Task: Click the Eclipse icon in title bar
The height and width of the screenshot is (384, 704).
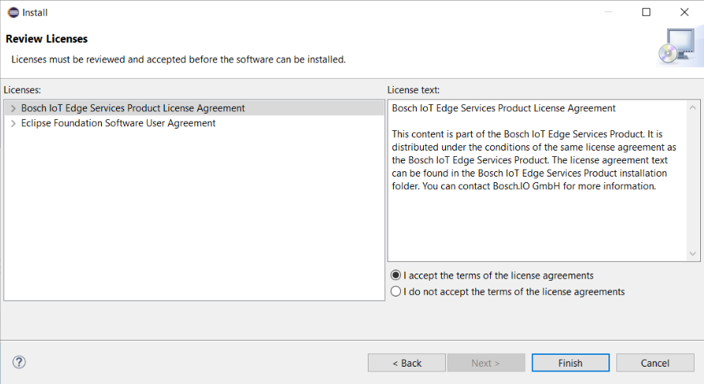Action: coord(13,12)
